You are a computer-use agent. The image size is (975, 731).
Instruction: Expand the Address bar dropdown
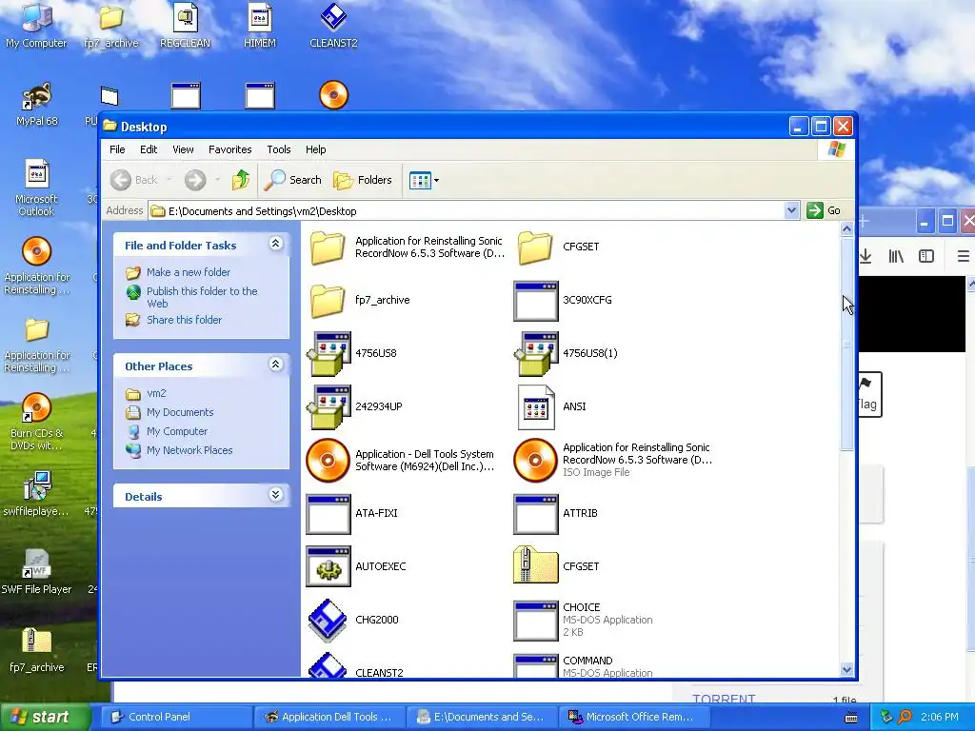point(791,210)
